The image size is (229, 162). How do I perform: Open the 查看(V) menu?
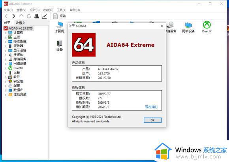pyautogui.click(x=21, y=10)
